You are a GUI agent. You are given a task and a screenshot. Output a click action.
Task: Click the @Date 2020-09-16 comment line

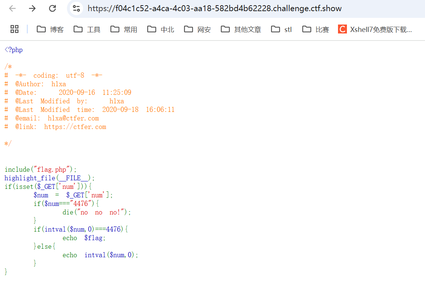pos(68,93)
